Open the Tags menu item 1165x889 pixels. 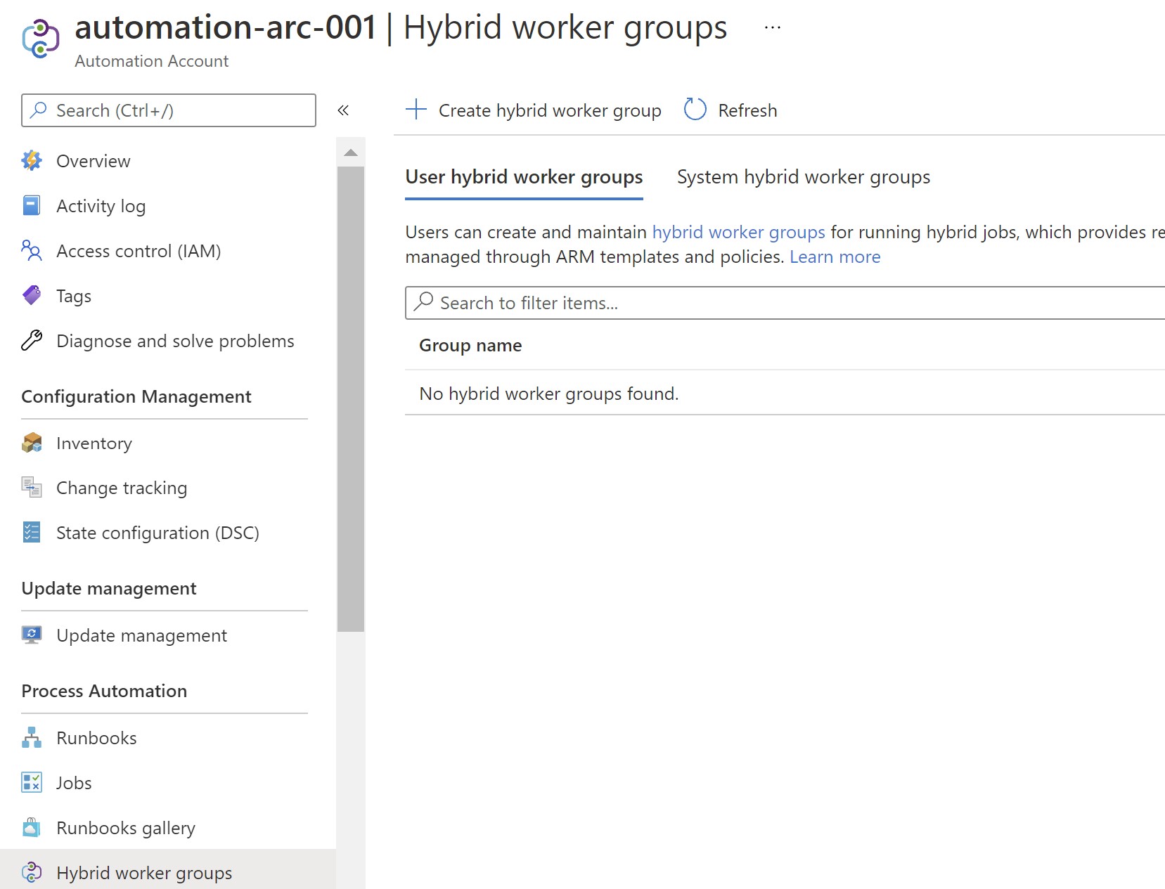click(74, 296)
